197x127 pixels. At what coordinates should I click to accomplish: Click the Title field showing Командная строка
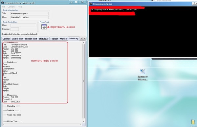(30, 13)
